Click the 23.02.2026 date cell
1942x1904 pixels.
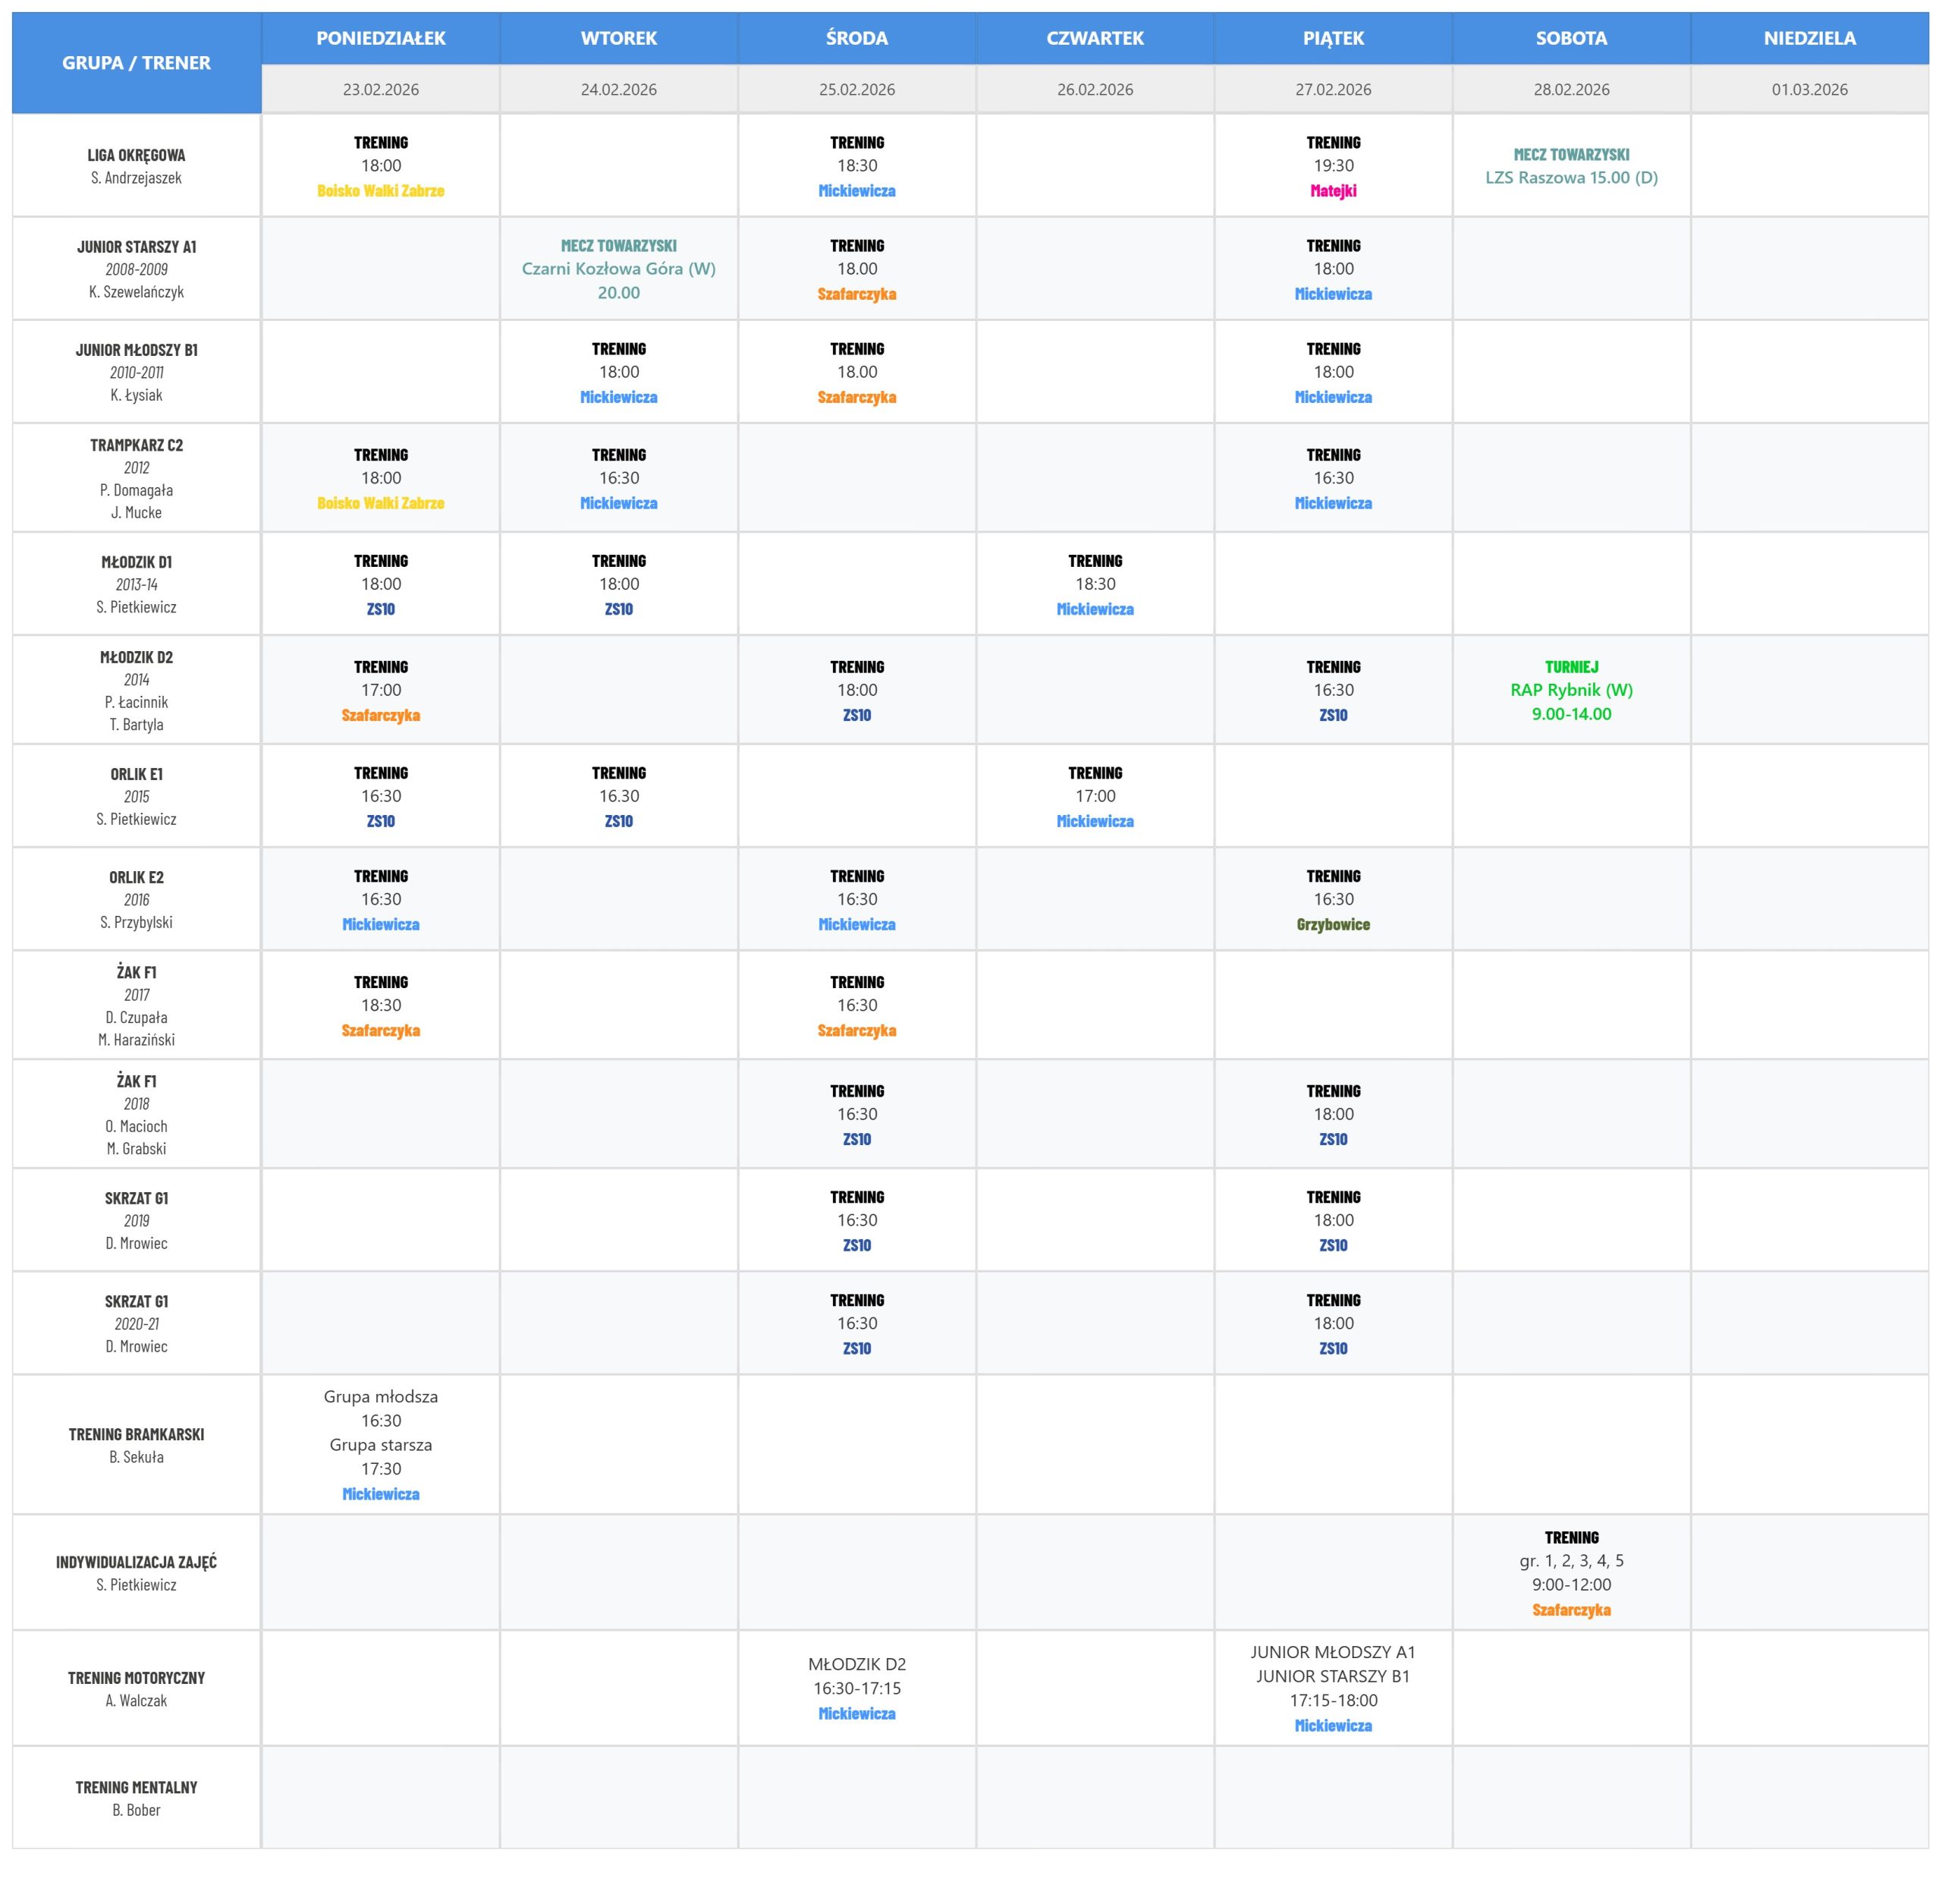point(381,90)
